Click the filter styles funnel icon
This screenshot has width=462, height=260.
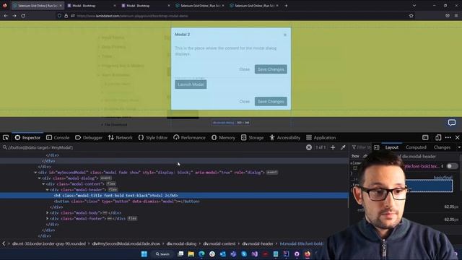pyautogui.click(x=354, y=147)
